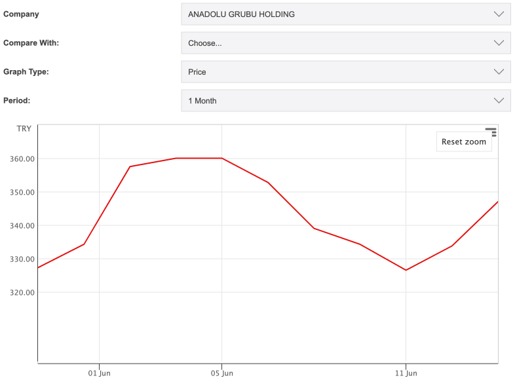Click the Compare With: field label
Image resolution: width=517 pixels, height=380 pixels.
coord(31,43)
